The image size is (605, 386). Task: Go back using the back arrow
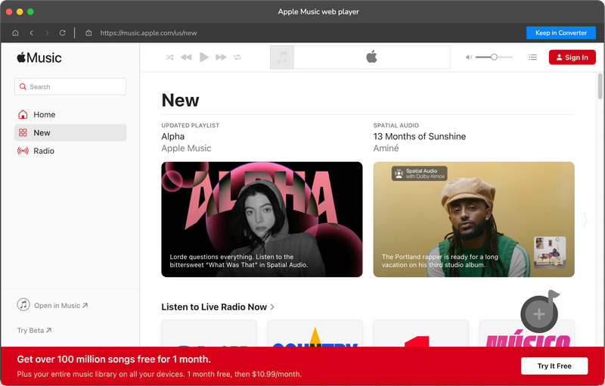pyautogui.click(x=32, y=33)
